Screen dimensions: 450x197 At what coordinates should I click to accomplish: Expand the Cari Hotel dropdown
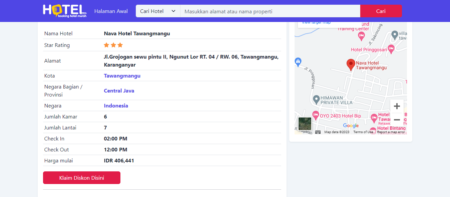158,11
